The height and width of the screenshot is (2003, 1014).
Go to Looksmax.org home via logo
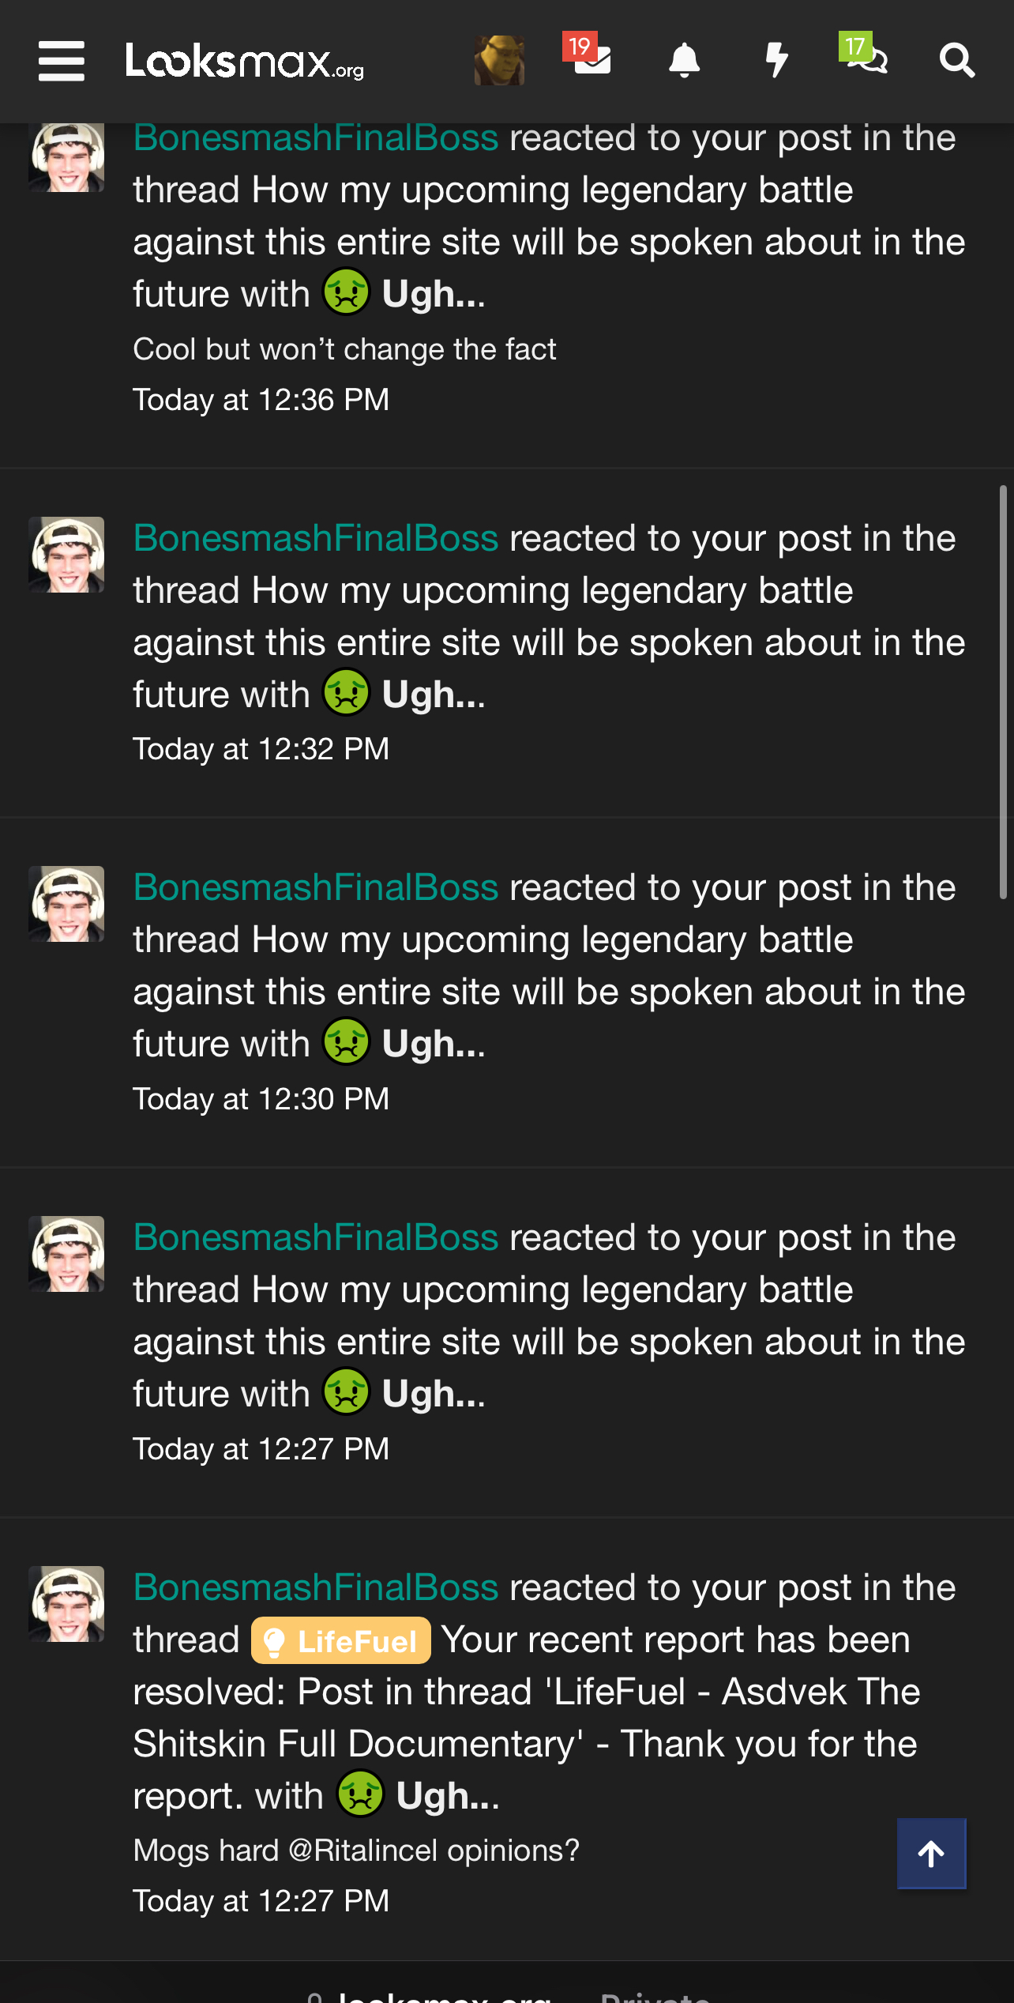click(245, 61)
